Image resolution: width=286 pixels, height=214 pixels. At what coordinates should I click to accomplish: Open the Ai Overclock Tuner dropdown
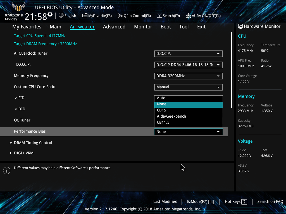[189, 54]
